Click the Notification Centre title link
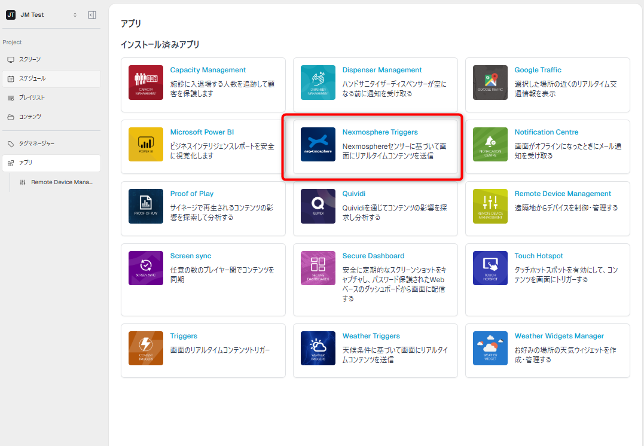This screenshot has height=446, width=644. 547,132
